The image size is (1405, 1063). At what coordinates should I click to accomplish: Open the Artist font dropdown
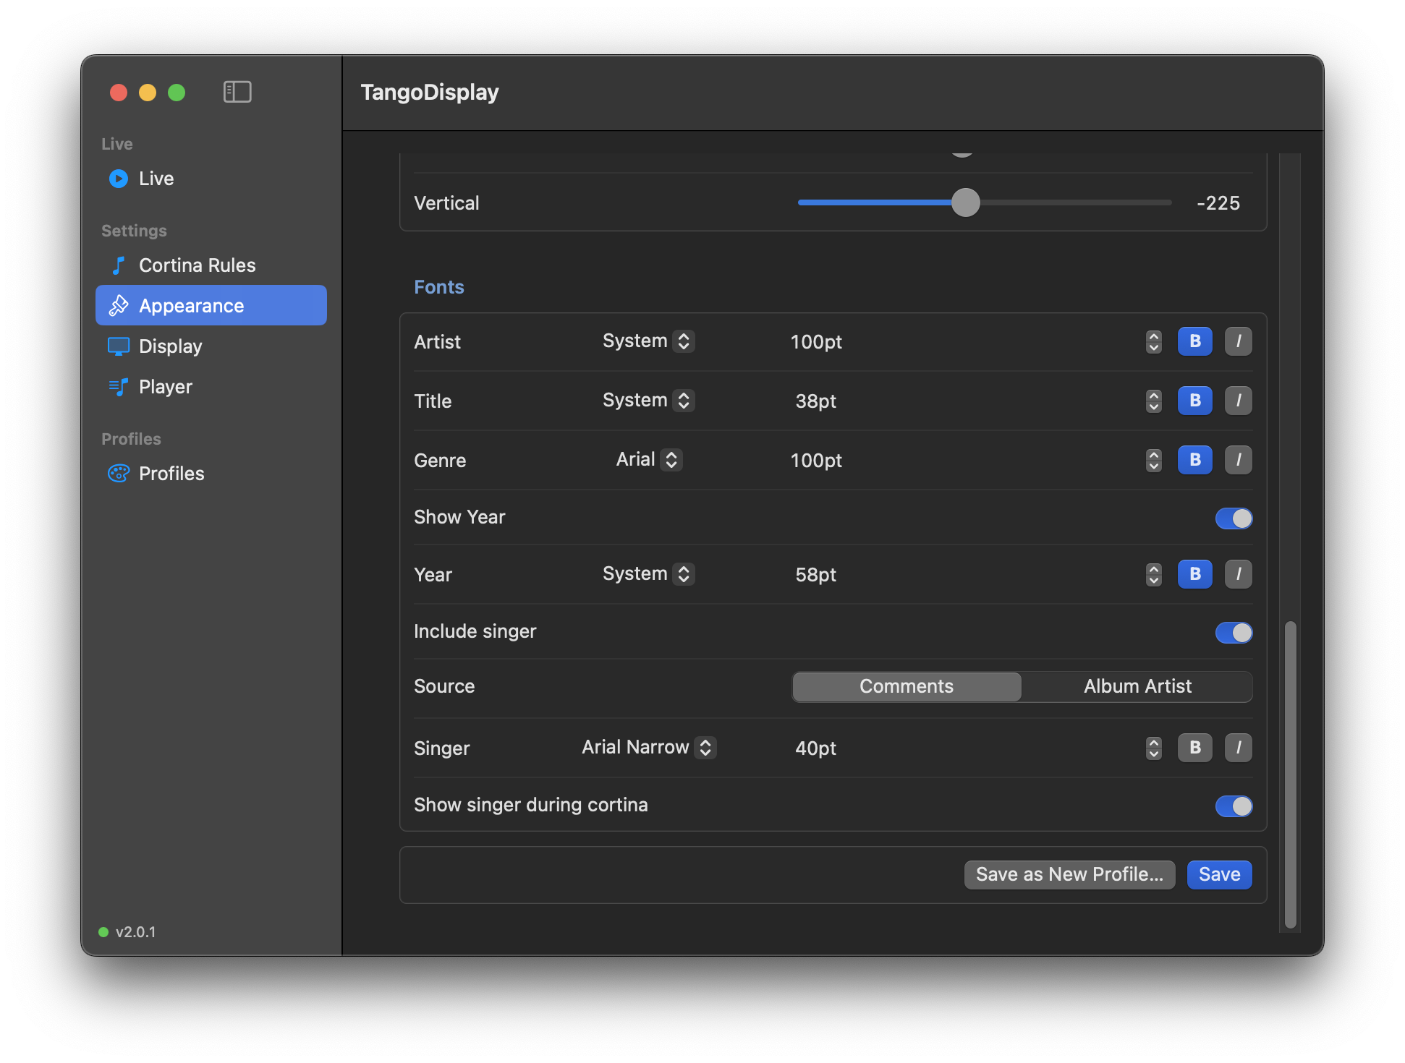(x=648, y=341)
